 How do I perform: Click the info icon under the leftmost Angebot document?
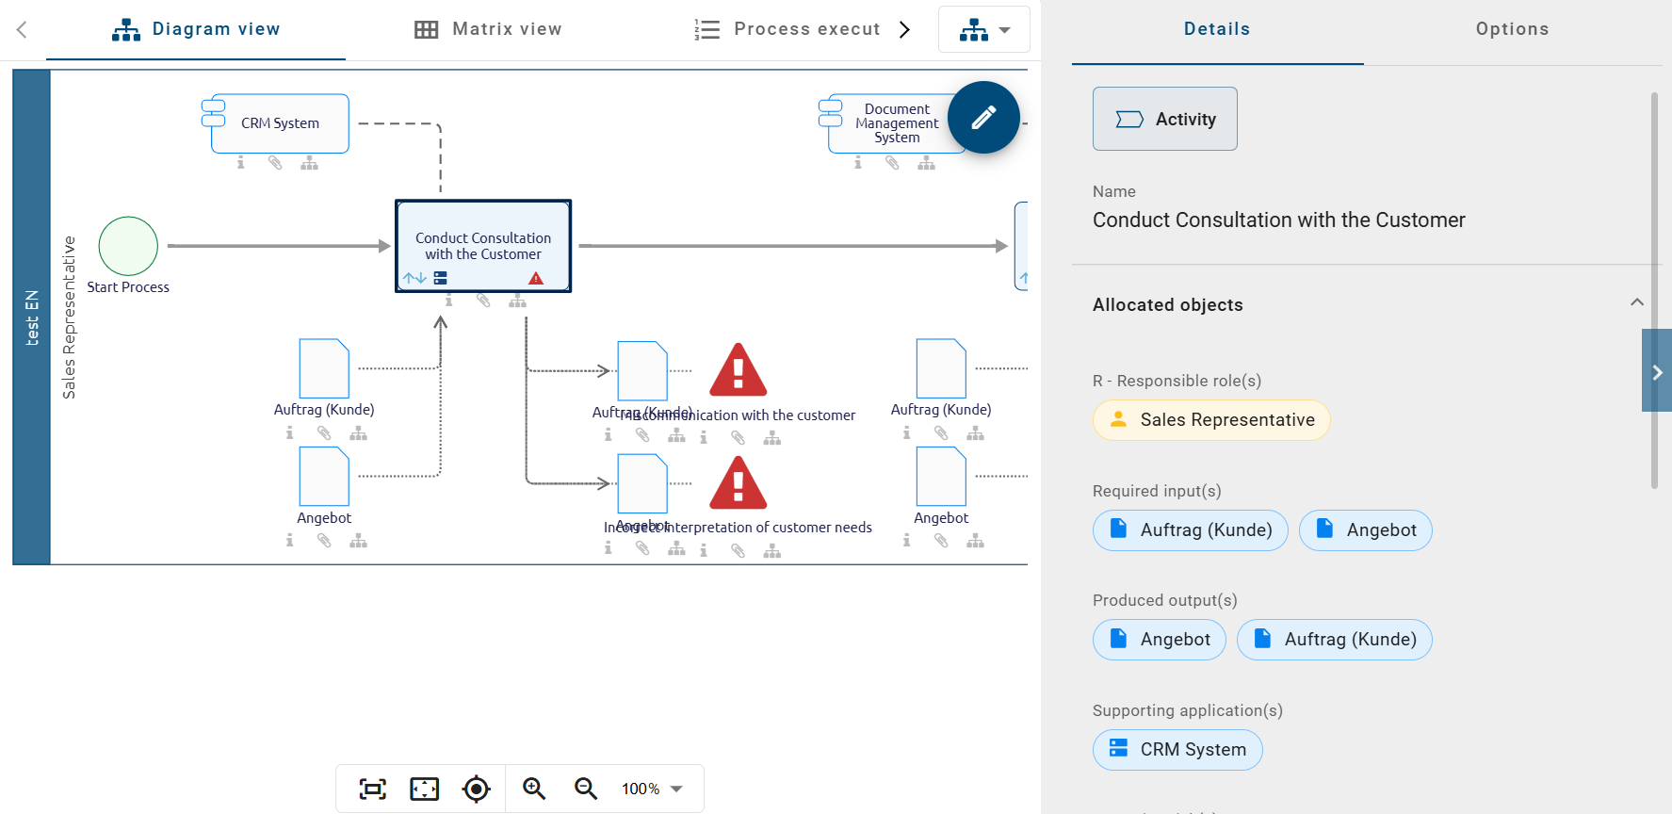pyautogui.click(x=290, y=541)
